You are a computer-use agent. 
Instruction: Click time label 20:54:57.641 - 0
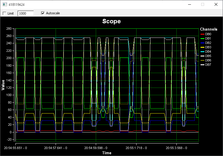(x=56, y=148)
